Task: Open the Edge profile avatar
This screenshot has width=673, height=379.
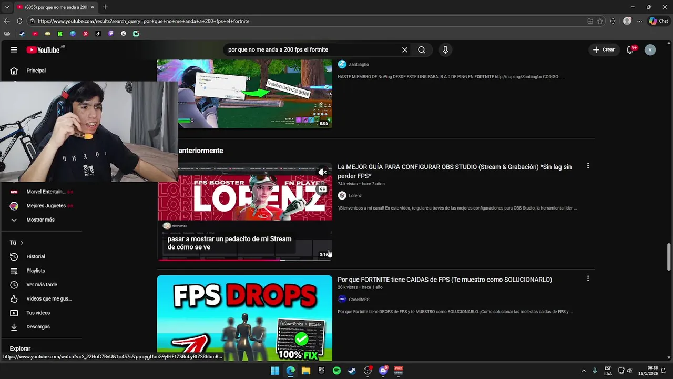Action: (627, 21)
